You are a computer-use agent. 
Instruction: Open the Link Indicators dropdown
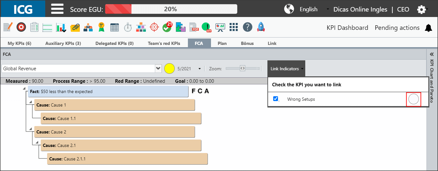pyautogui.click(x=286, y=69)
